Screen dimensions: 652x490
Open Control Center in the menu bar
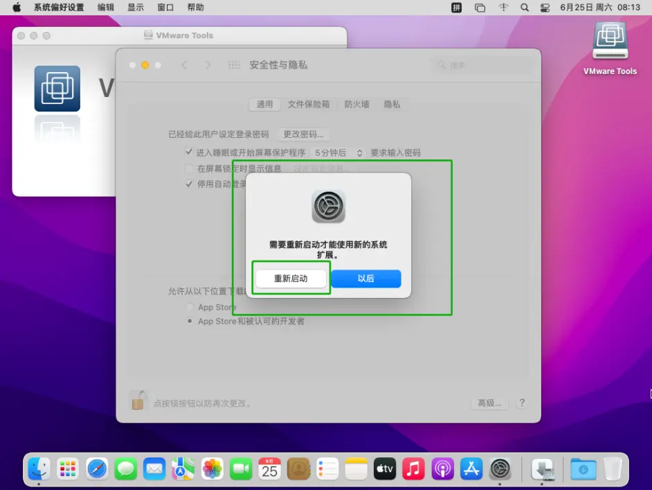(545, 8)
